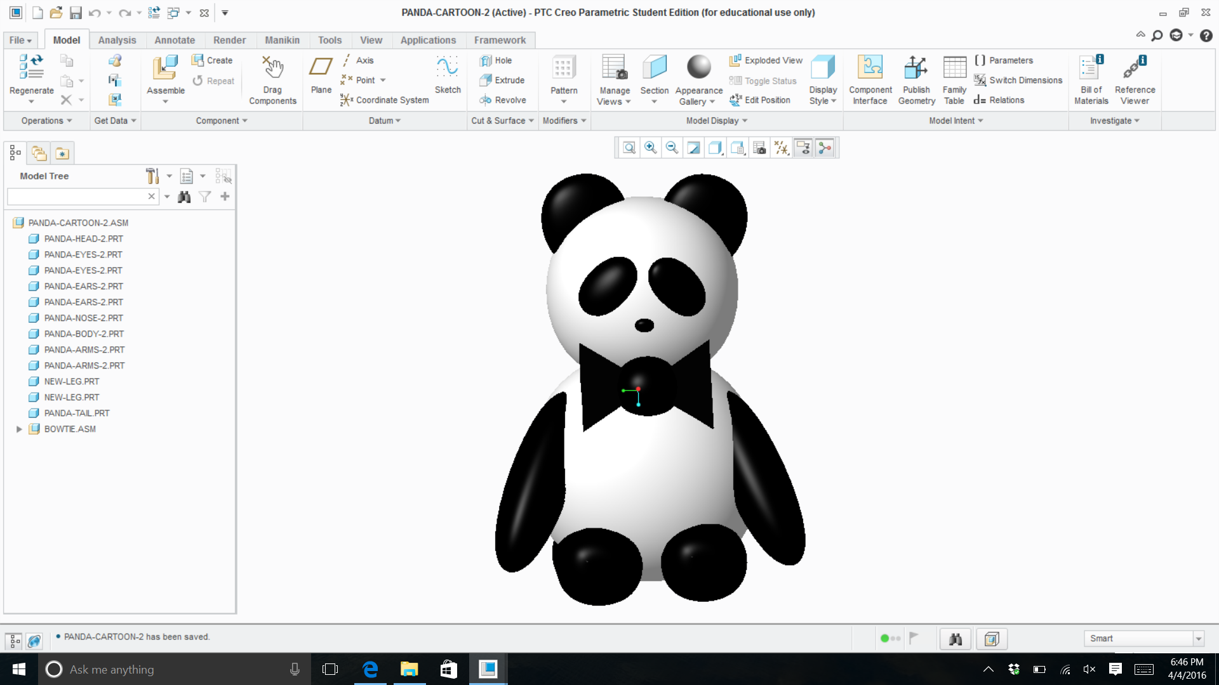Open the Operations group dropdown
Viewport: 1219px width, 685px height.
click(x=46, y=121)
